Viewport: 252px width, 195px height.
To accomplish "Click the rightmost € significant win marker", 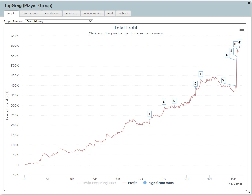I will [x=240, y=42].
